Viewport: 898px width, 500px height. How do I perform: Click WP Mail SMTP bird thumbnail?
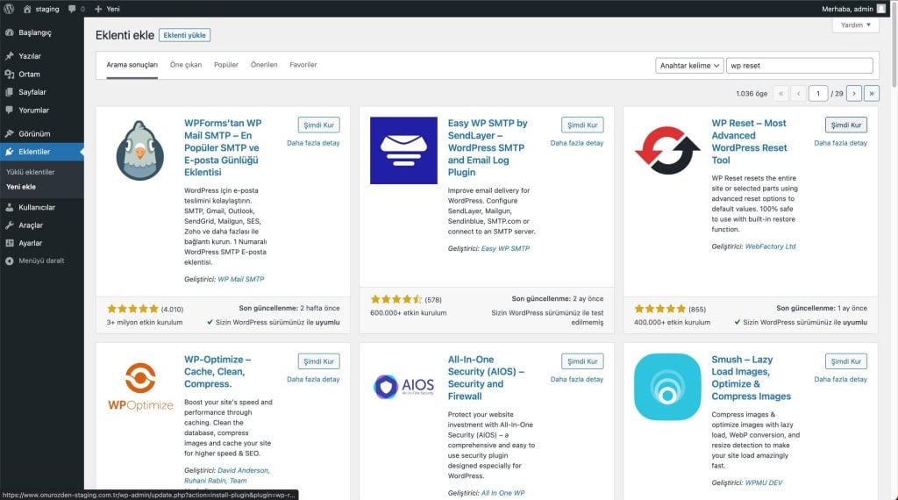[x=140, y=151]
